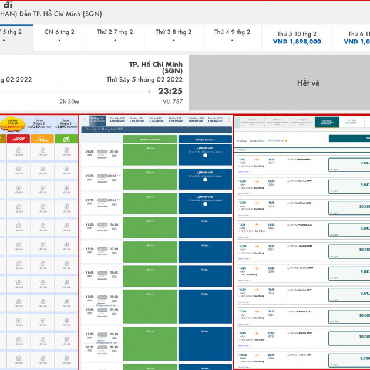
Task: Click the grey Hết vé box for VU 787
Action: tap(280, 83)
